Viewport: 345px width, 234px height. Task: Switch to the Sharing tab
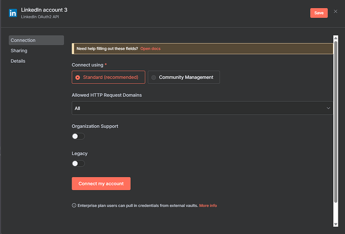click(19, 50)
